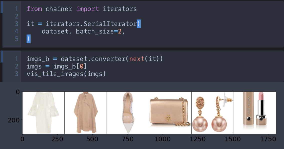Click the import keyword in first cell
Viewport: 284px width, 149px height.
[87, 9]
